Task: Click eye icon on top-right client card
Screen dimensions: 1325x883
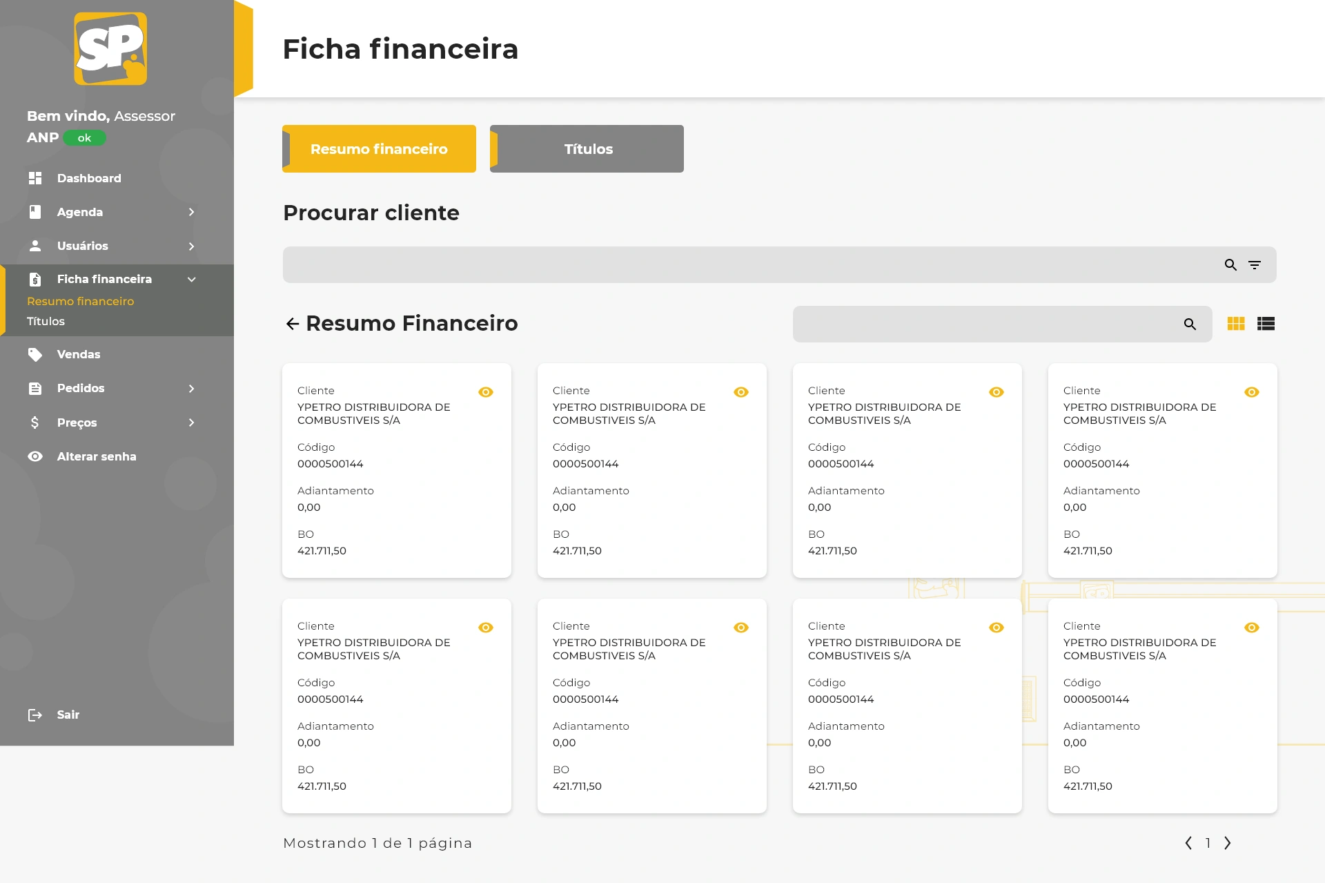Action: (x=1252, y=392)
